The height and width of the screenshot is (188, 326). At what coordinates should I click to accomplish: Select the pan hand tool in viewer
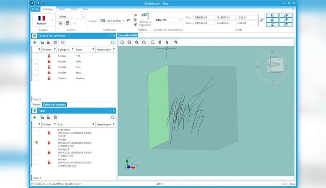click(159, 42)
